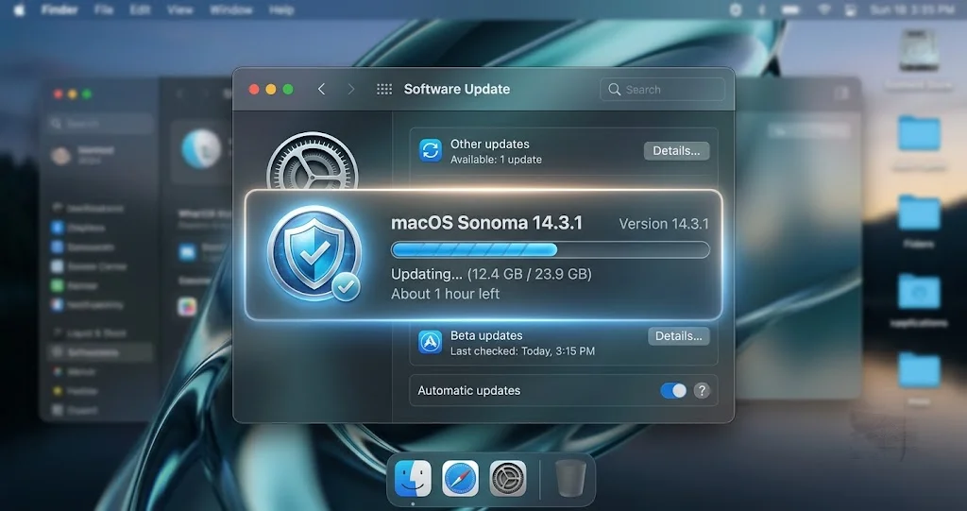Screen dimensions: 967x511
Task: Open Finder from the Dock
Action: point(413,478)
